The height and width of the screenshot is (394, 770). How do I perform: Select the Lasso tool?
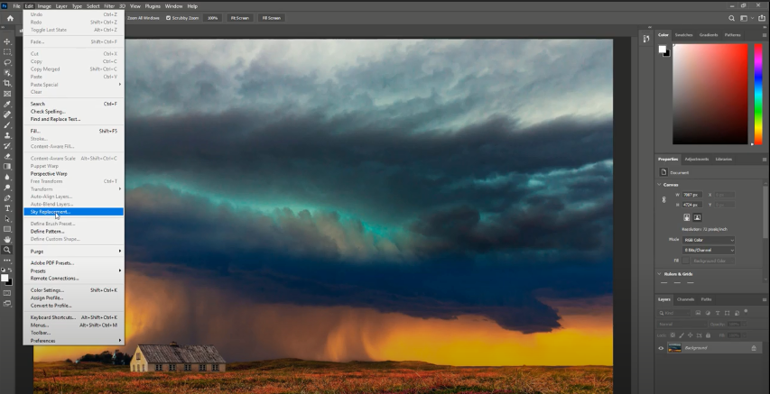point(7,62)
